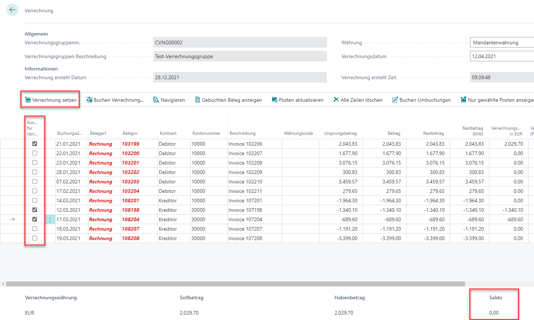Sort by the Währungscode column header
Viewport: 534px width, 320px height.
click(x=299, y=133)
